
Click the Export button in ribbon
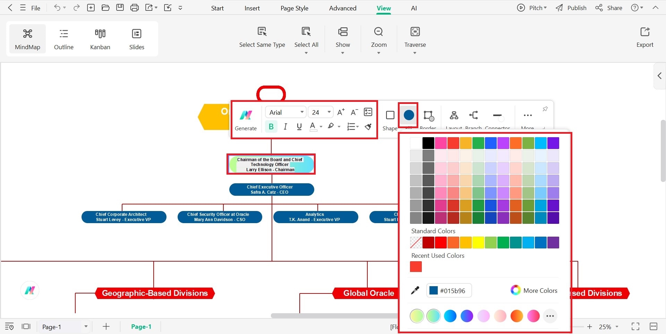[645, 37]
